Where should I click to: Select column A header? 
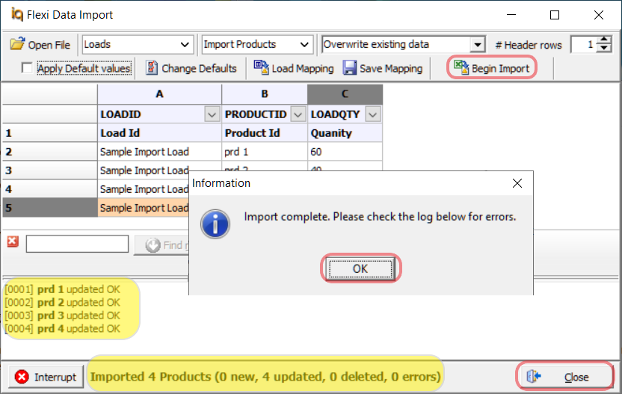pyautogui.click(x=159, y=94)
